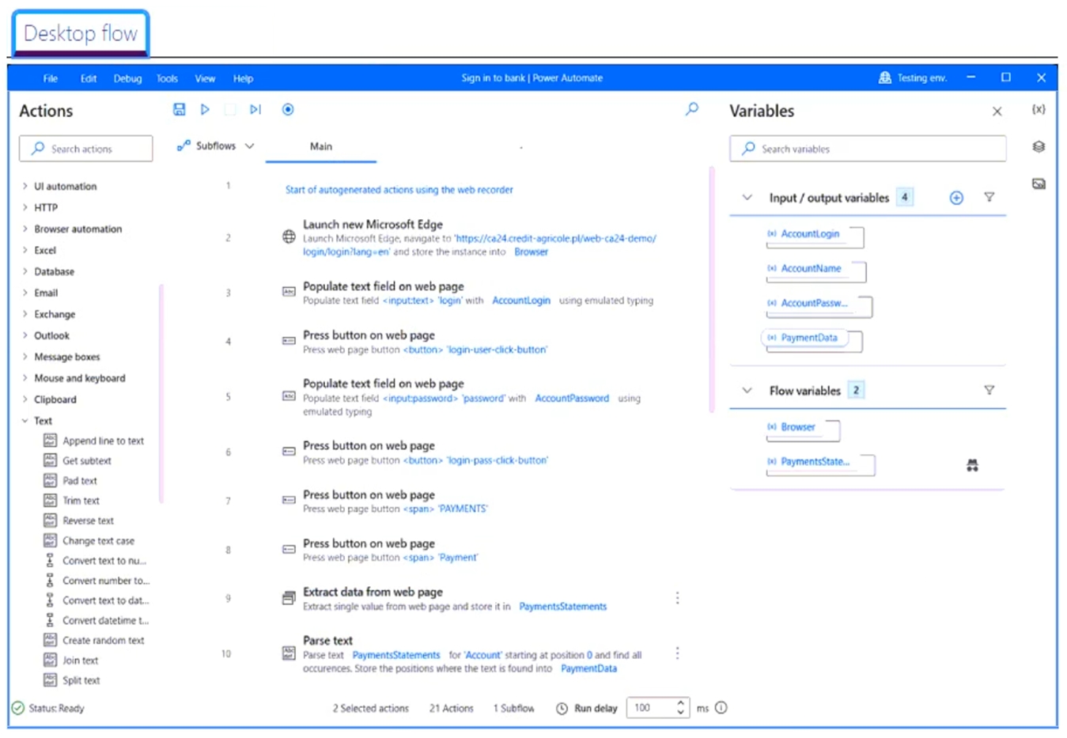Open the Images pane icon
This screenshot has height=738, width=1067.
click(x=1039, y=184)
